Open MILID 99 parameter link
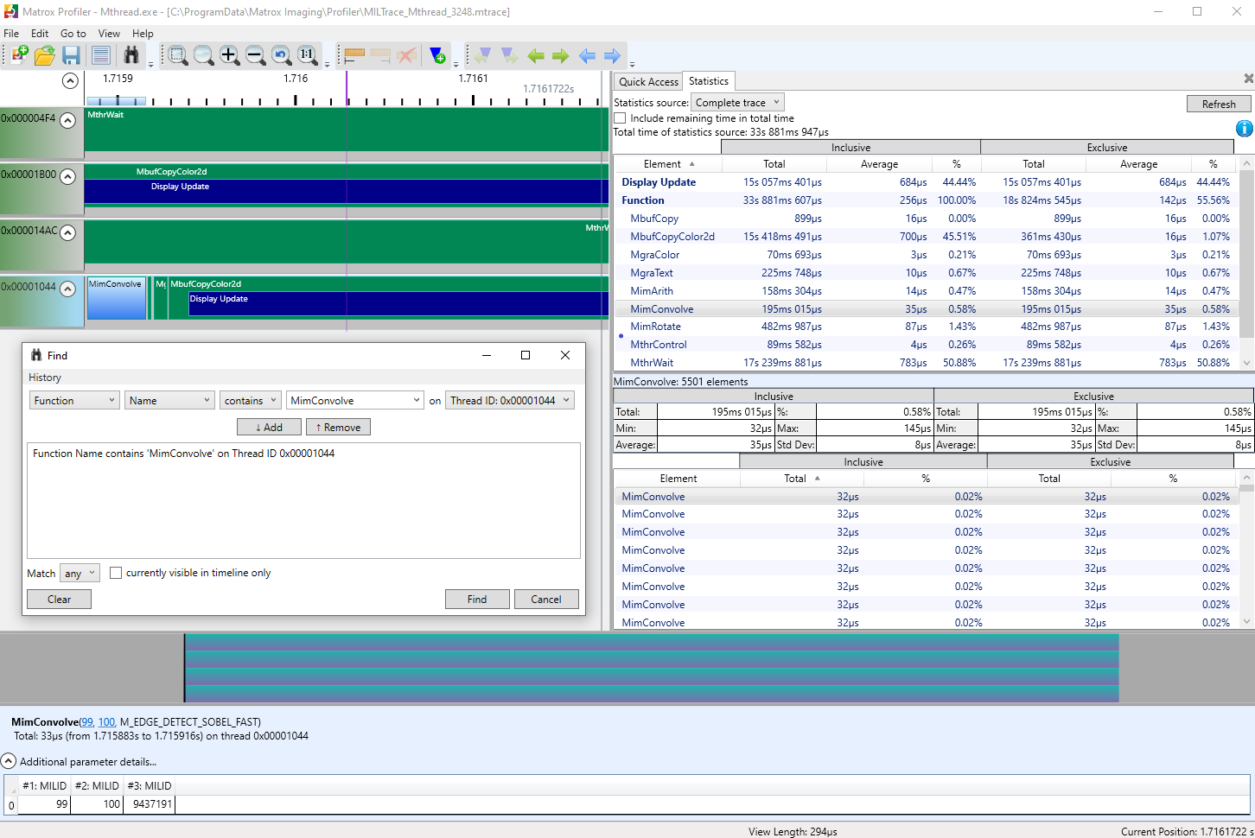Viewport: 1255px width, 838px height. [86, 722]
